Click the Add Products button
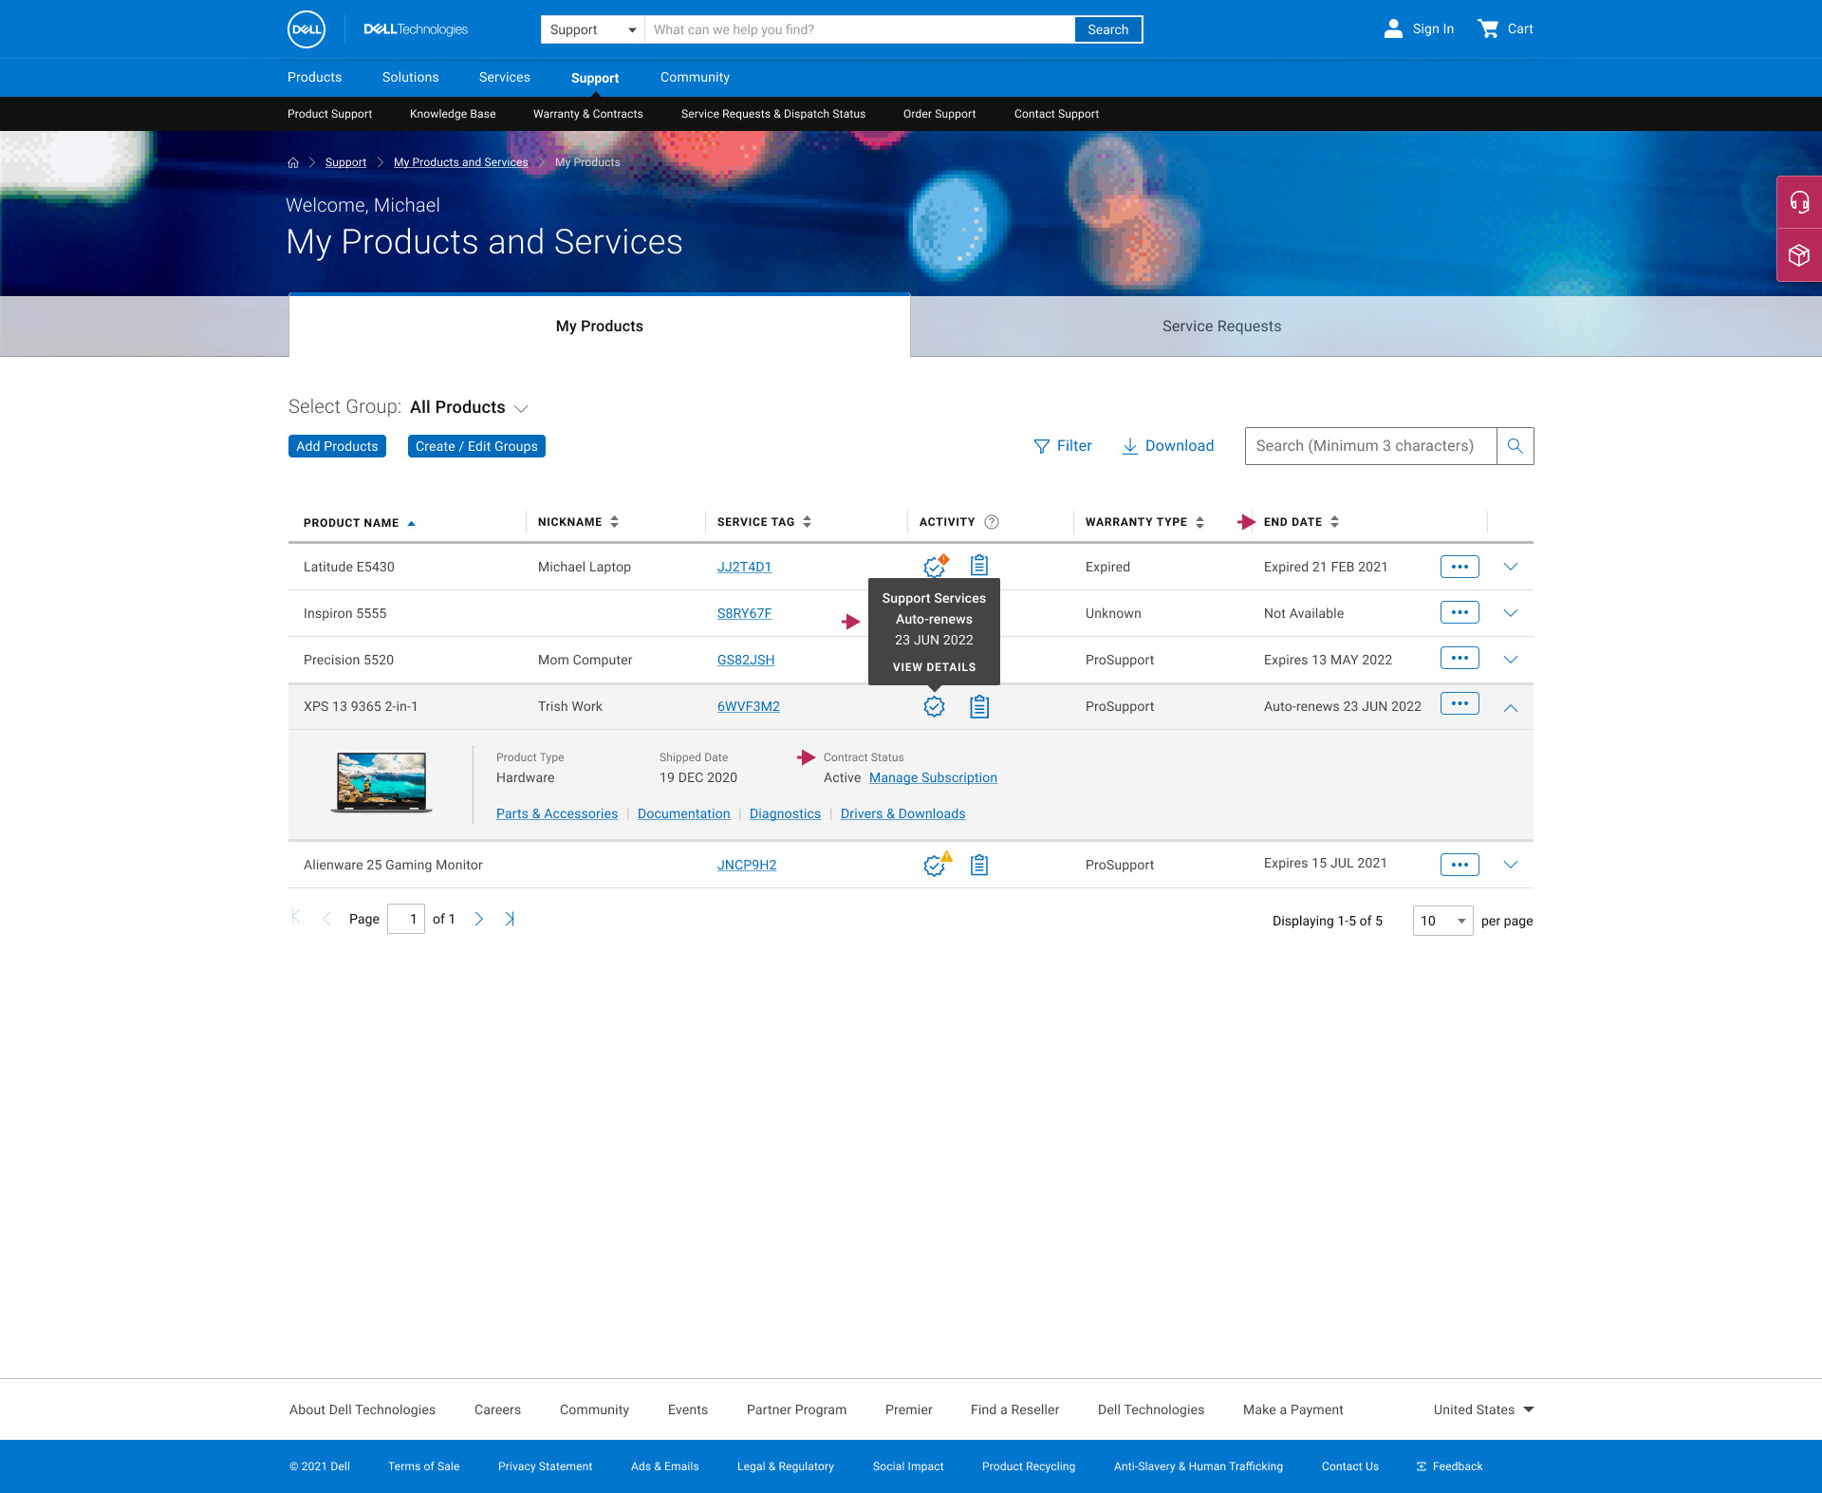Screen dimensions: 1822x1493 pos(337,446)
